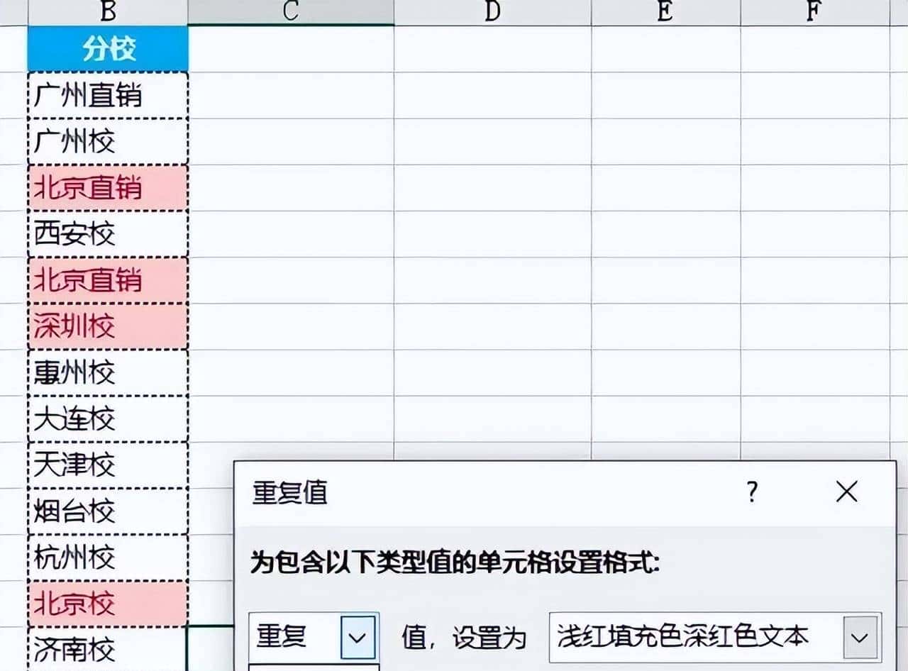Select the 杭州校 cell
The image size is (908, 671).
(106, 557)
